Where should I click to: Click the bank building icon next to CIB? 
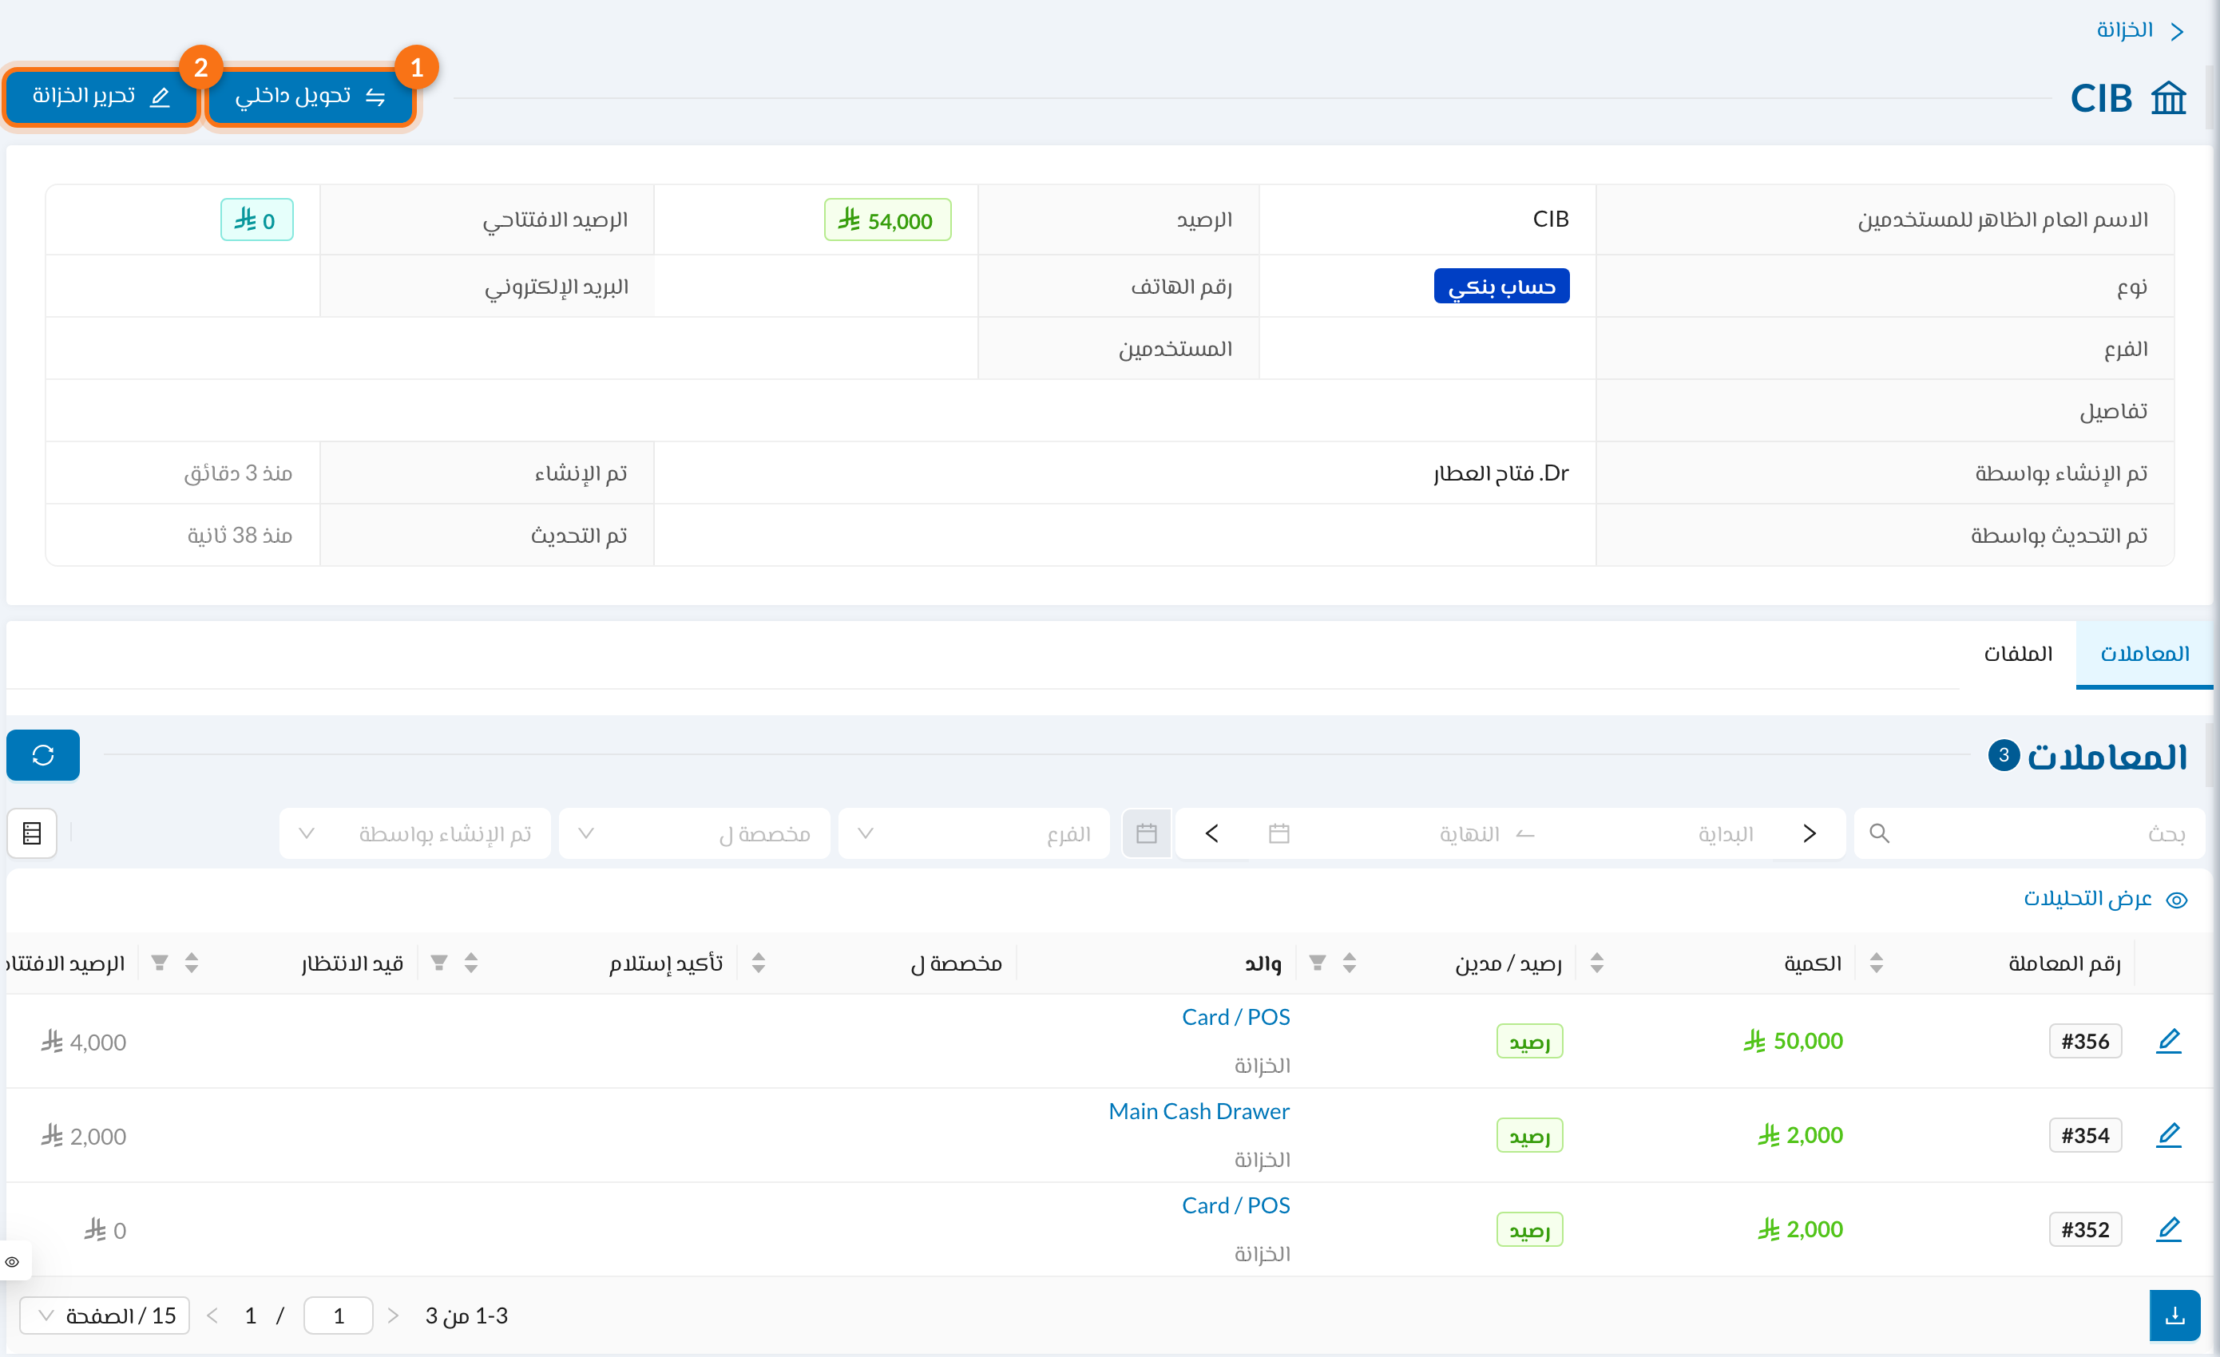[2168, 97]
